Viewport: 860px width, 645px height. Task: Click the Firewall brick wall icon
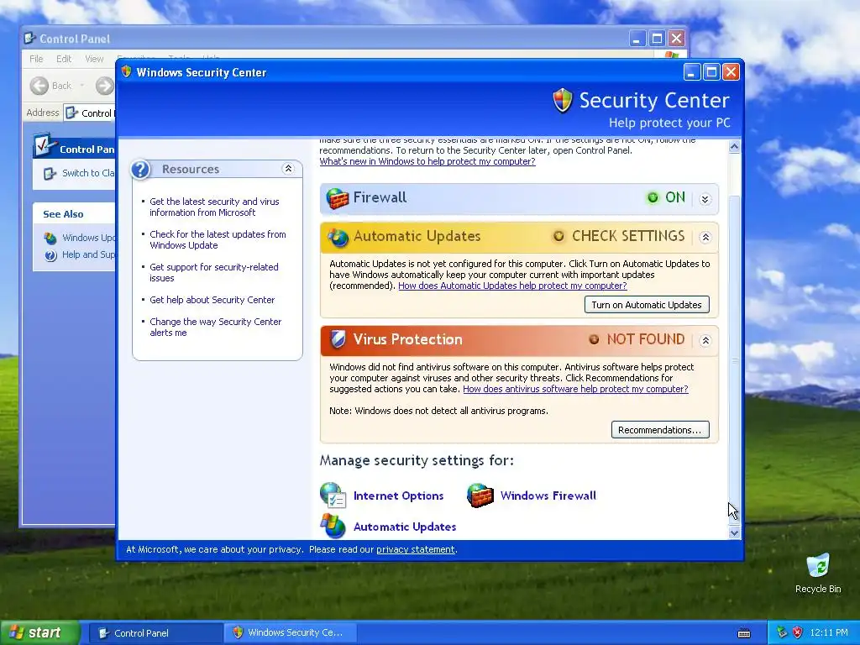(x=338, y=198)
